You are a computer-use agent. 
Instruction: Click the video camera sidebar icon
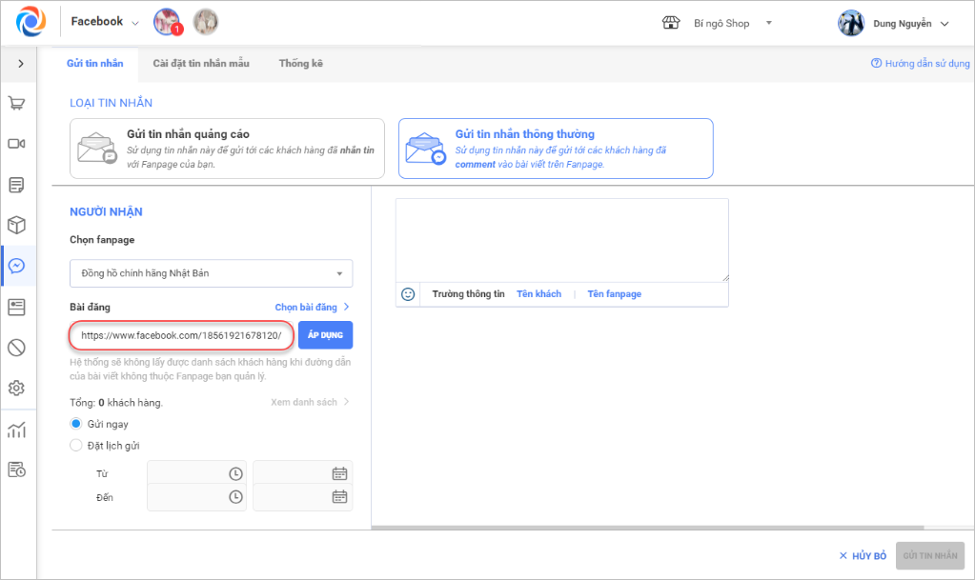point(16,144)
